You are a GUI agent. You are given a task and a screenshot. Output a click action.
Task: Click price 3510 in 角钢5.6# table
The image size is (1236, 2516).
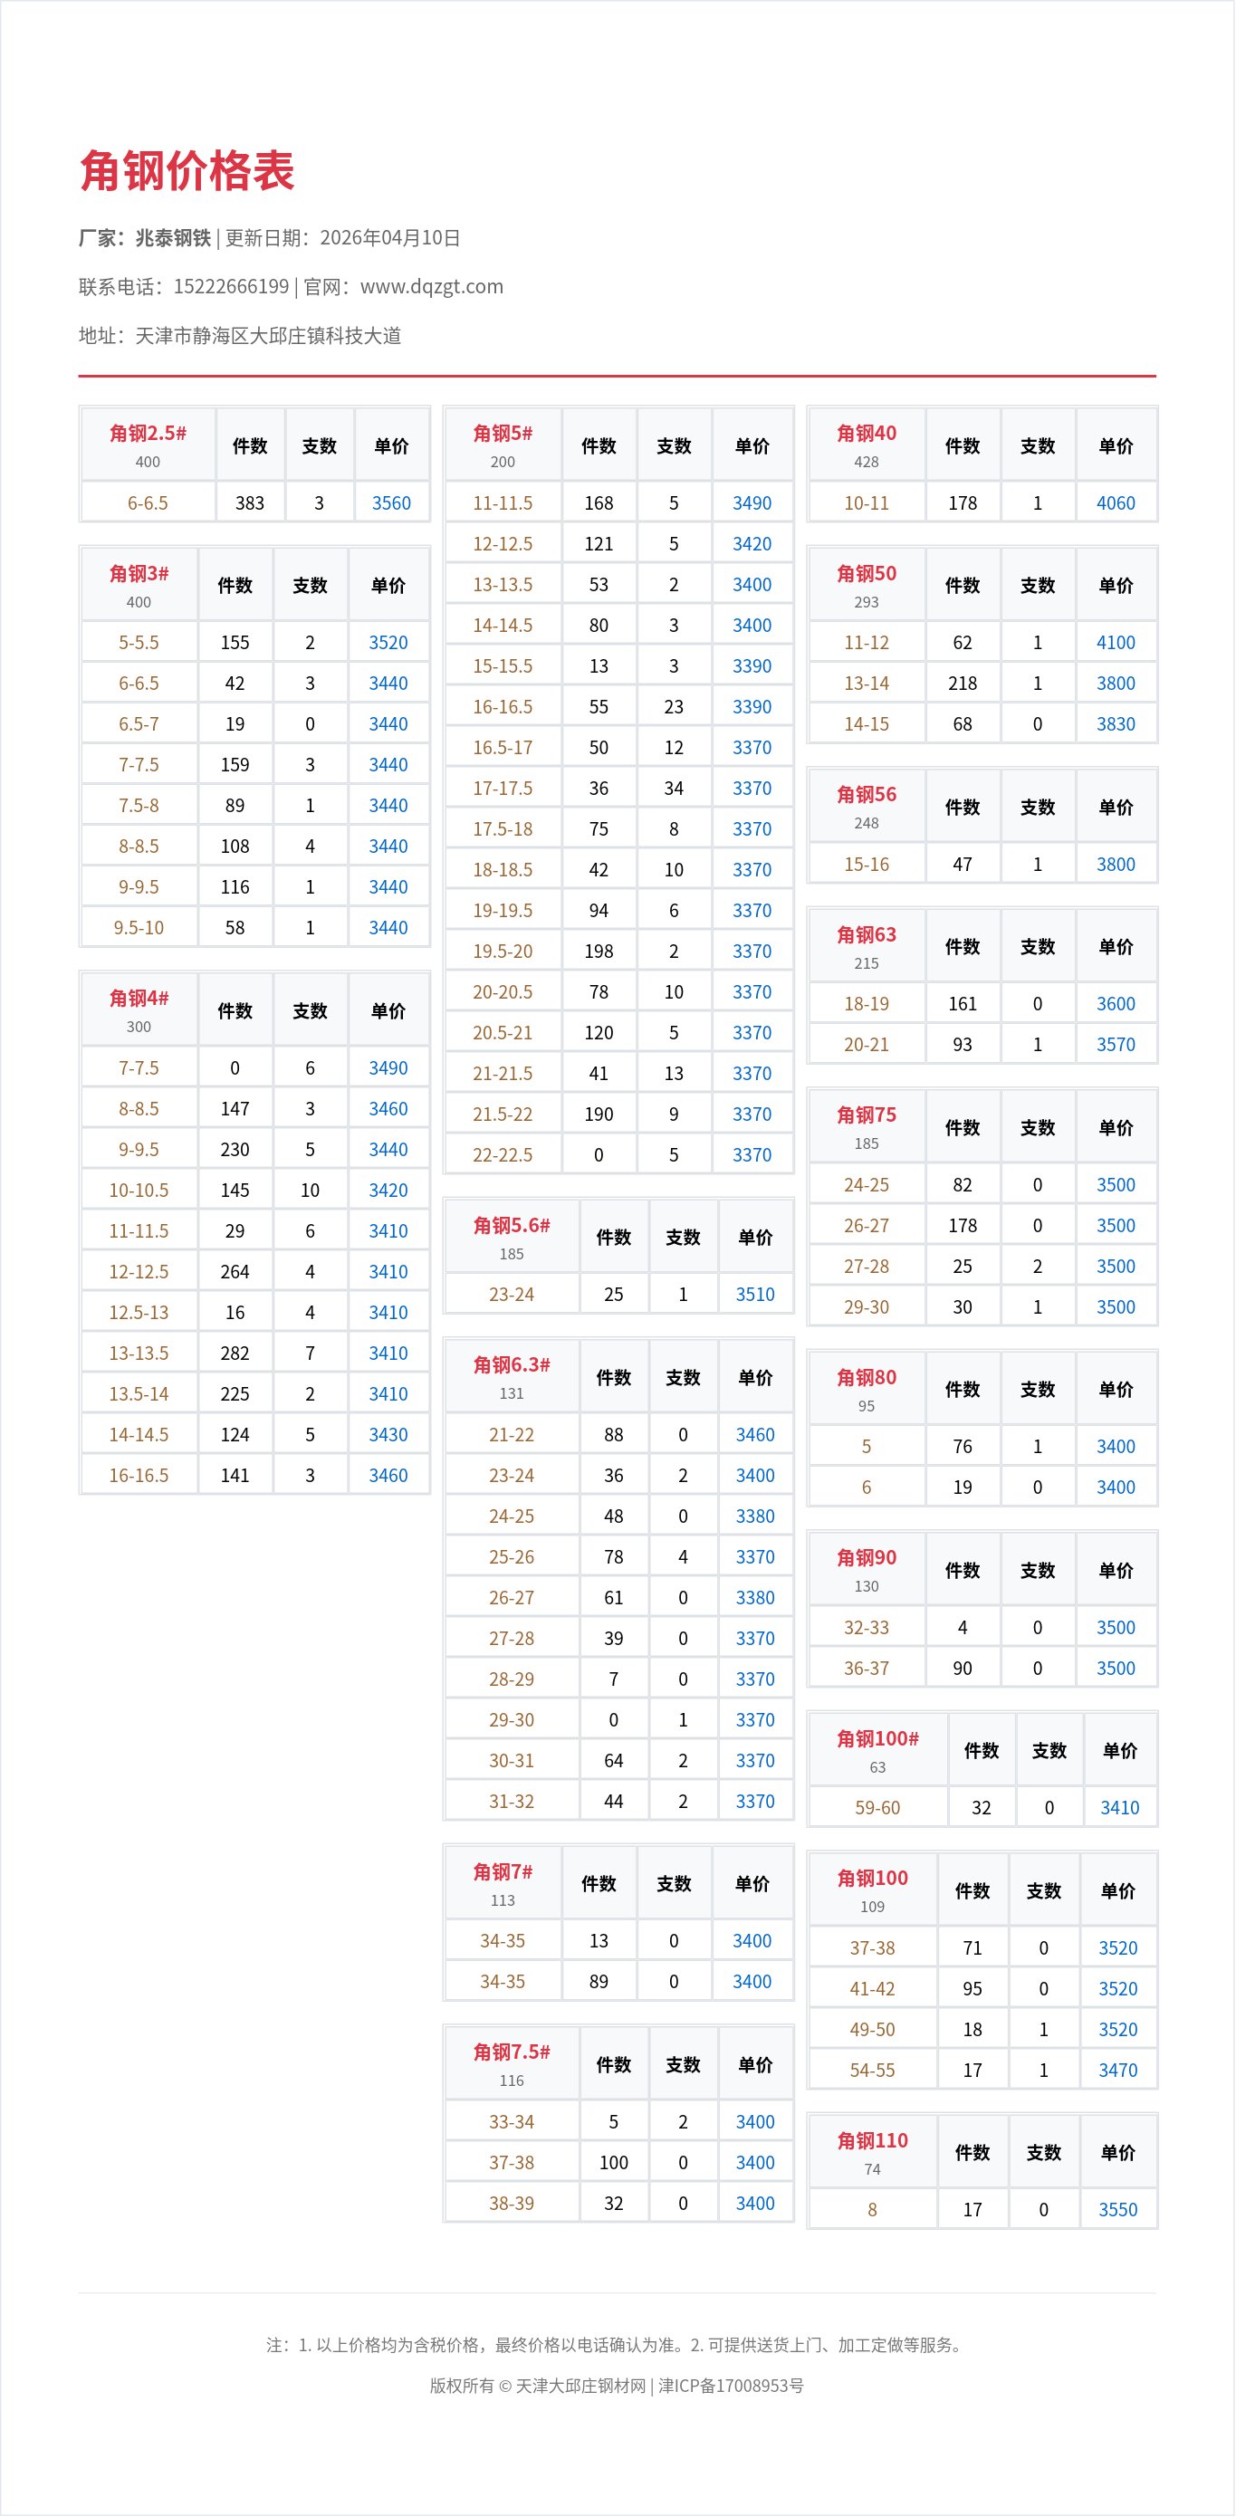click(755, 1295)
